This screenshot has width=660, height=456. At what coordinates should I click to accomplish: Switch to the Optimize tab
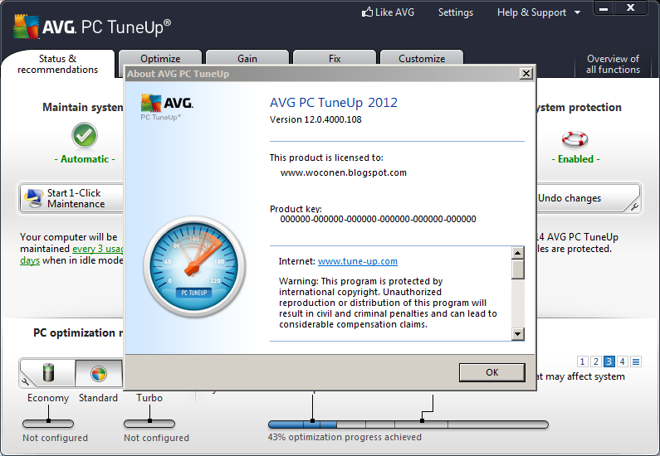(160, 58)
